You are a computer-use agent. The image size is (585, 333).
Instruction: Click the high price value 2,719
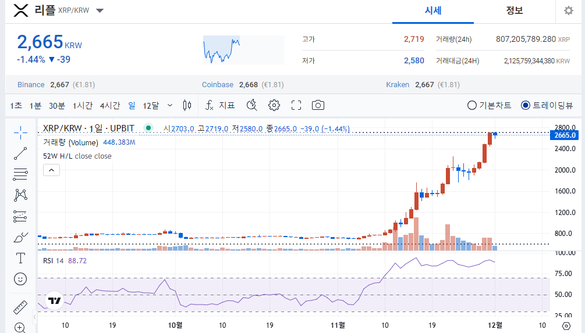point(414,39)
